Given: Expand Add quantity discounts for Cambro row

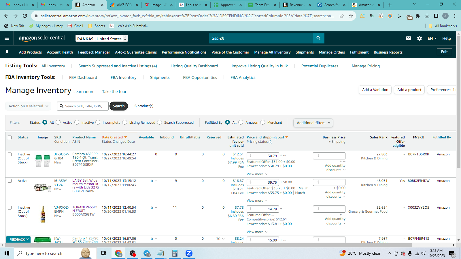Looking at the screenshot, I should (335, 167).
